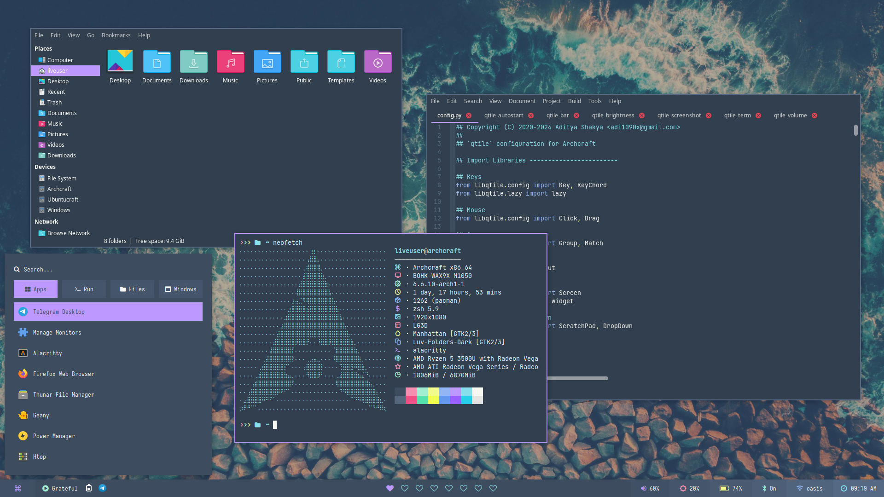This screenshot has height=497, width=884.
Task: Open the Bookmarks menu in file manager
Action: pyautogui.click(x=116, y=35)
